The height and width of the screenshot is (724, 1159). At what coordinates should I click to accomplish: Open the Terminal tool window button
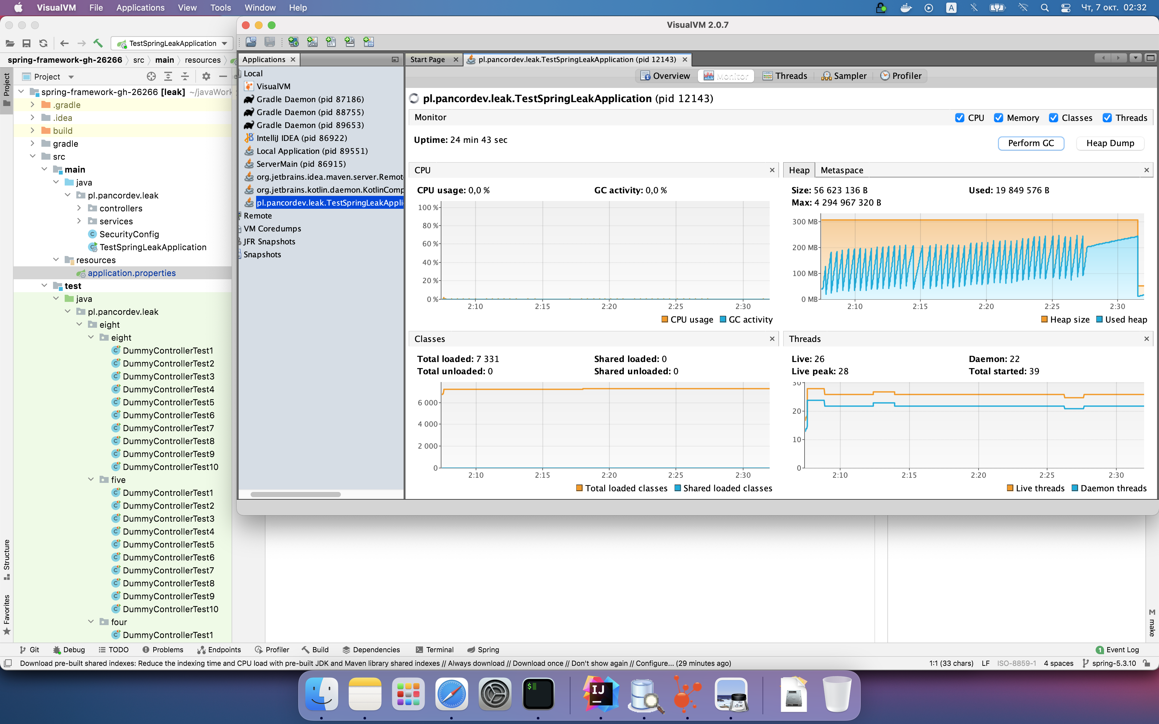coord(434,650)
